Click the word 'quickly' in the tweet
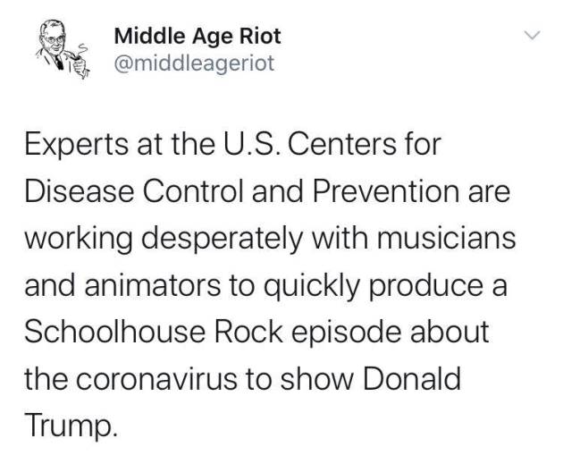 point(312,287)
